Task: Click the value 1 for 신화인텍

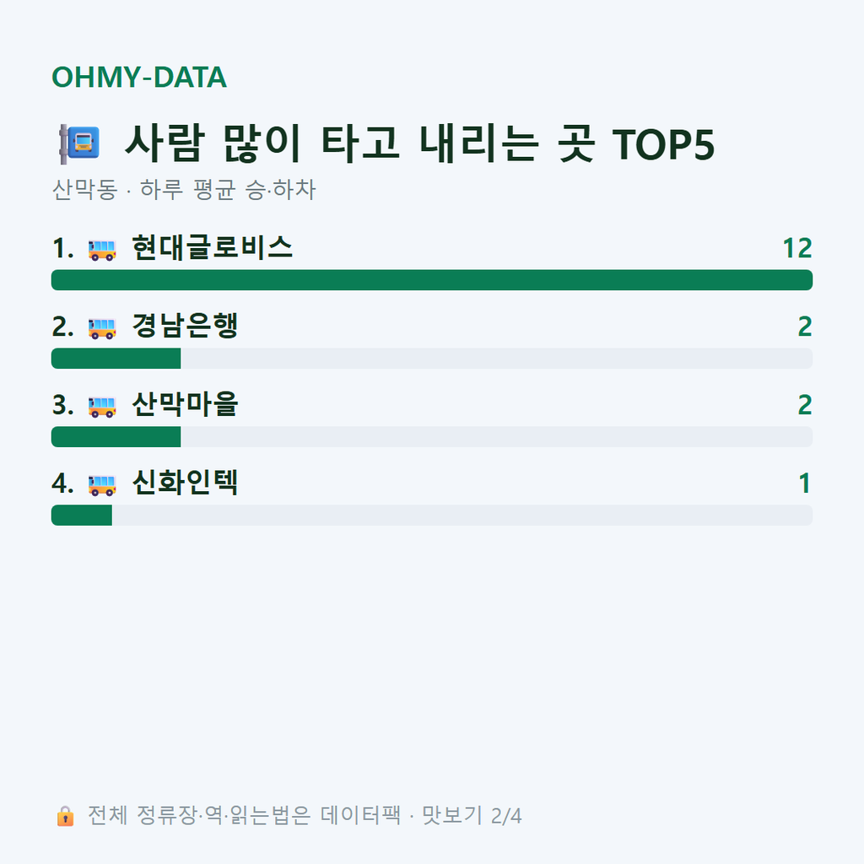Action: (805, 483)
